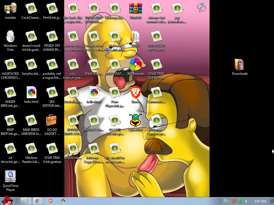Select the 'Communis...' shortcut

(x=156, y=95)
